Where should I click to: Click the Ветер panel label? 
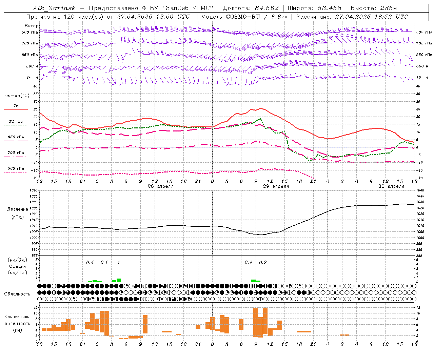point(32,26)
